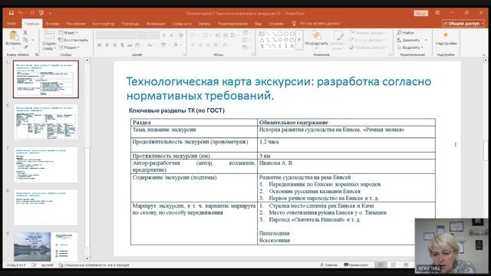Switch to the Slide Show (Слайд-шоу) tab
Screen dimensions: 491x276
[x=182, y=24]
